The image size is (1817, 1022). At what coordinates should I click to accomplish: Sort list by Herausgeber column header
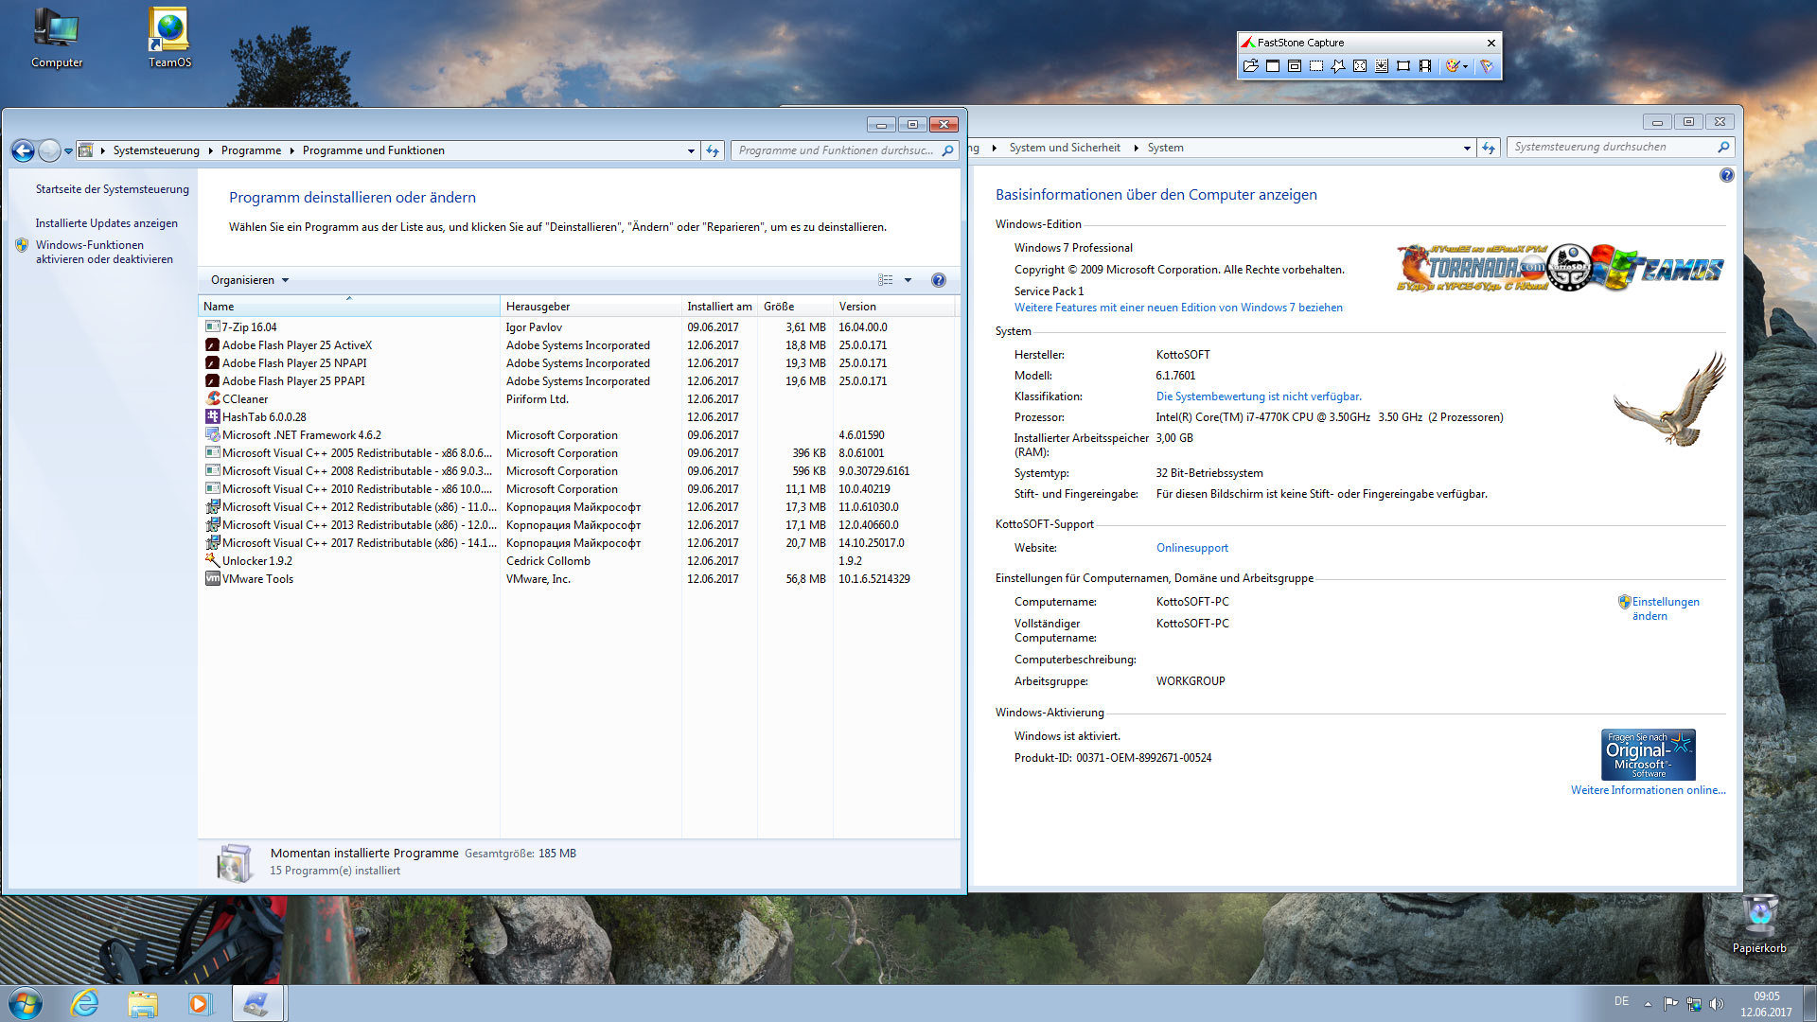click(x=591, y=307)
